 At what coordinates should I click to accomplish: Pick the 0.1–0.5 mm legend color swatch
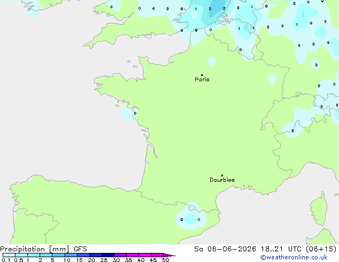pos(9,255)
